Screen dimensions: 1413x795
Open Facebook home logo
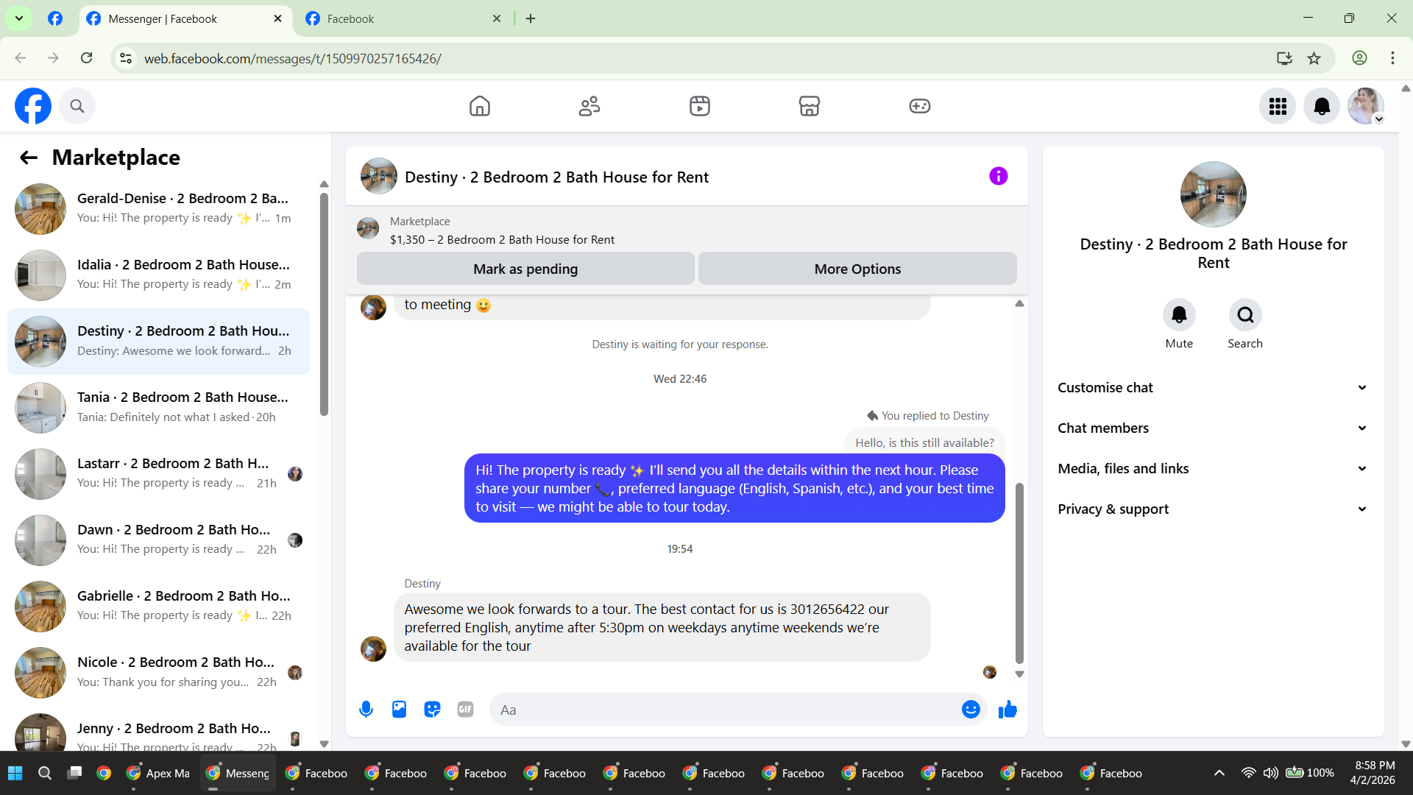[33, 106]
